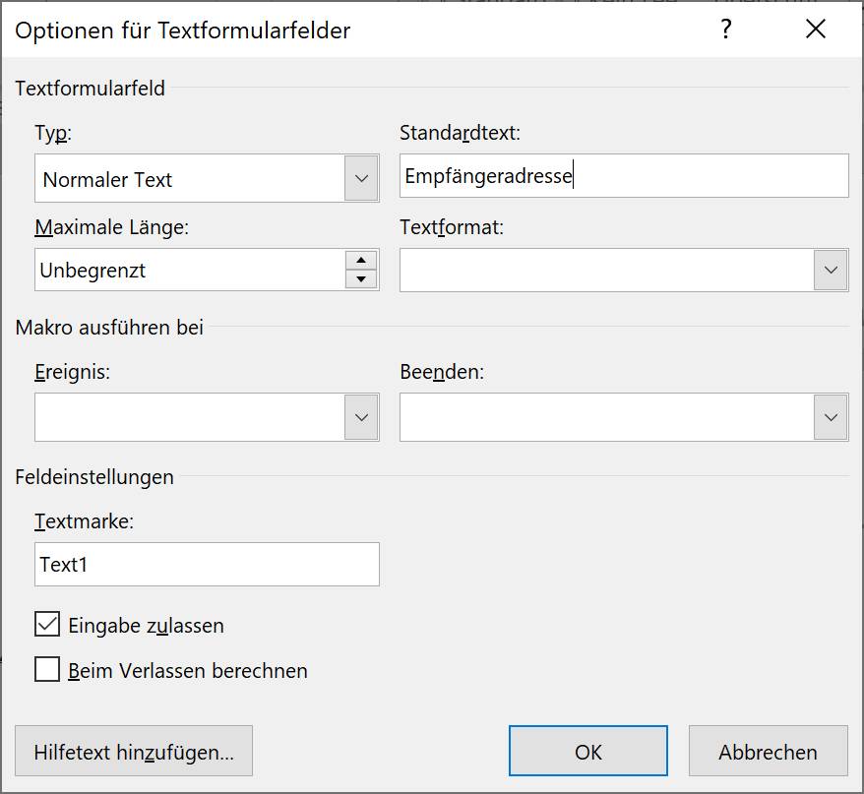The width and height of the screenshot is (864, 794).
Task: Click into the Standardtext input field
Action: click(624, 176)
